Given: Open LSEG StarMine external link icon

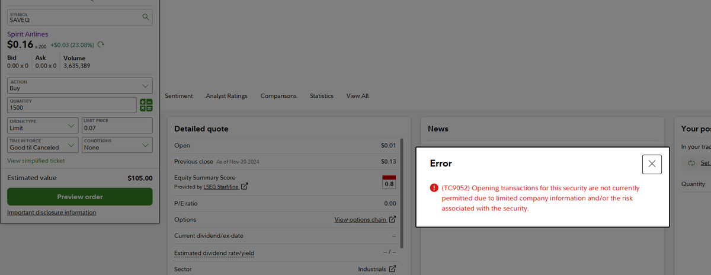Looking at the screenshot, I should [x=244, y=187].
